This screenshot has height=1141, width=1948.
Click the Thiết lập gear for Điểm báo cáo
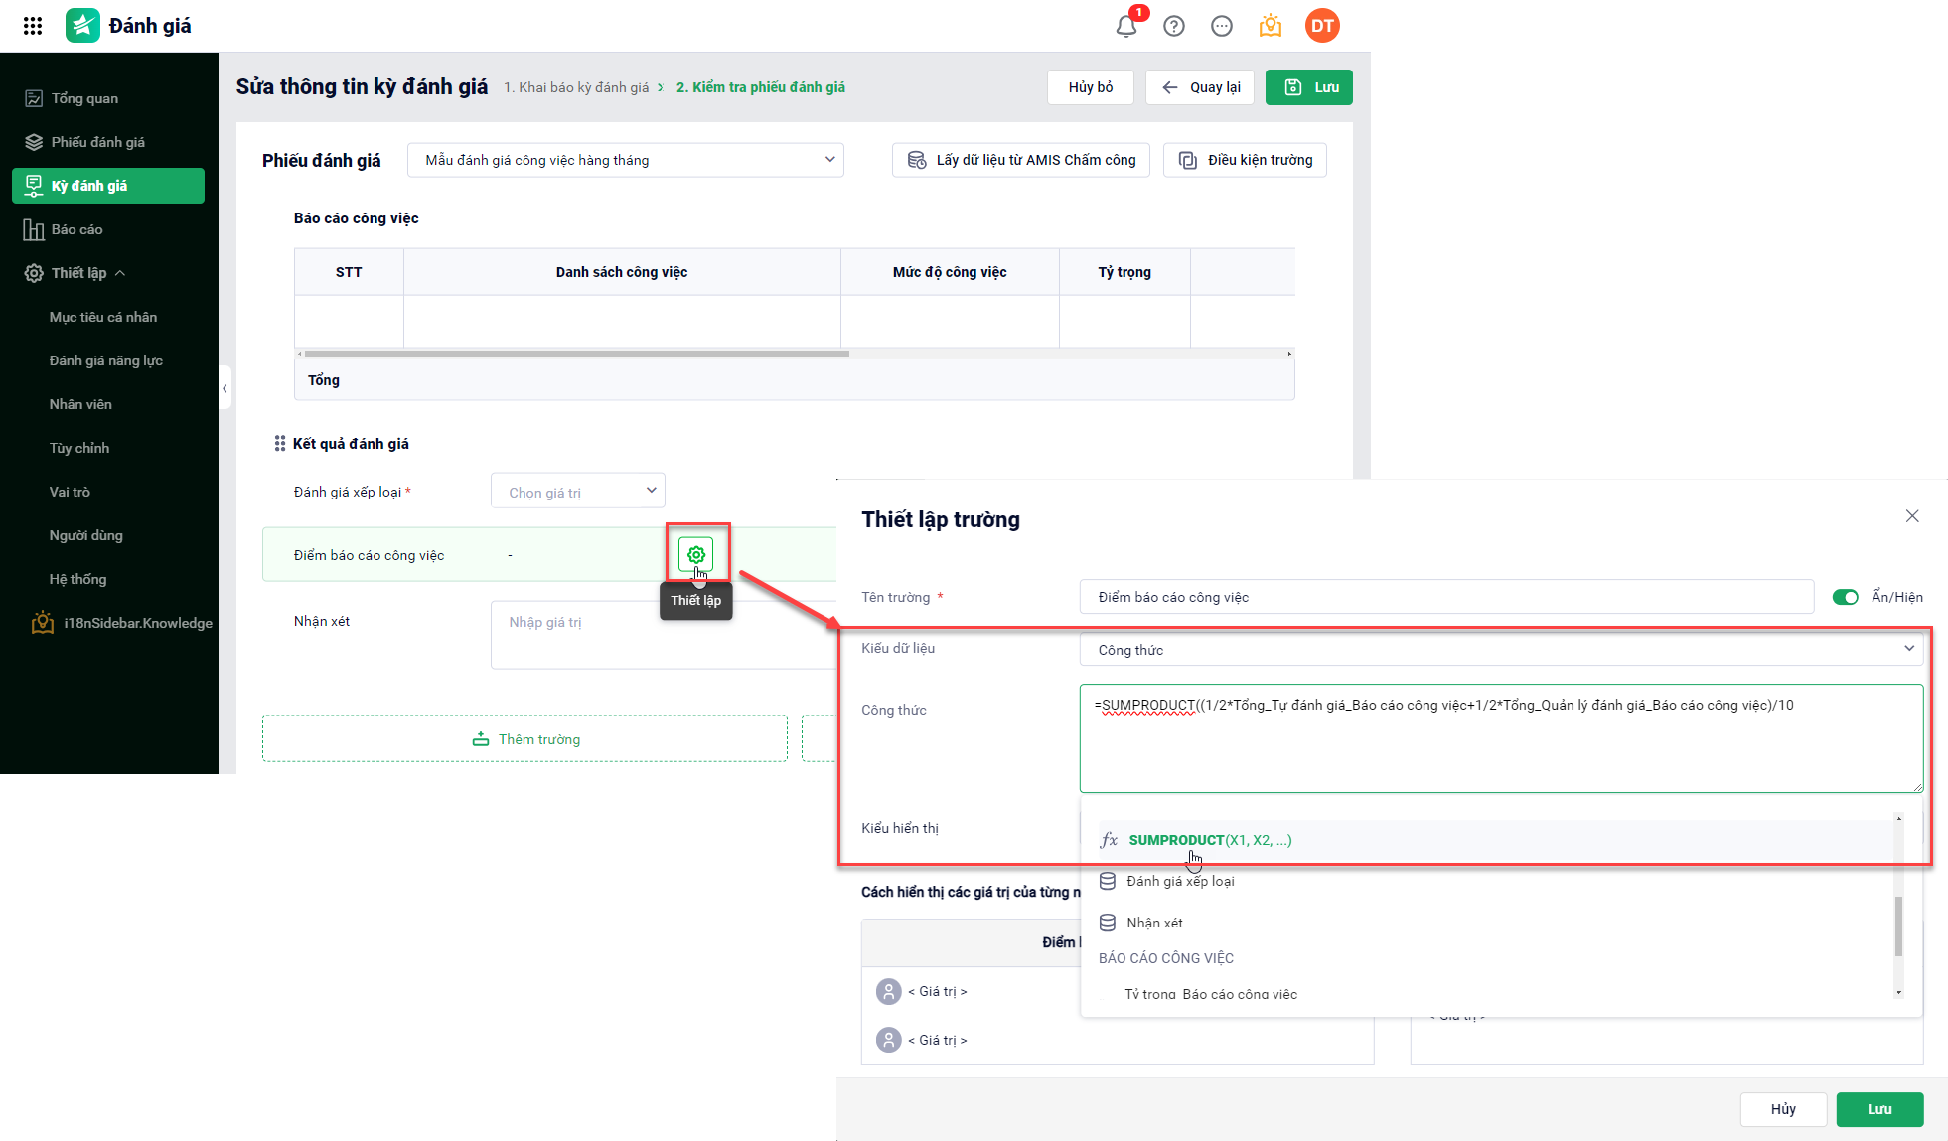tap(696, 554)
